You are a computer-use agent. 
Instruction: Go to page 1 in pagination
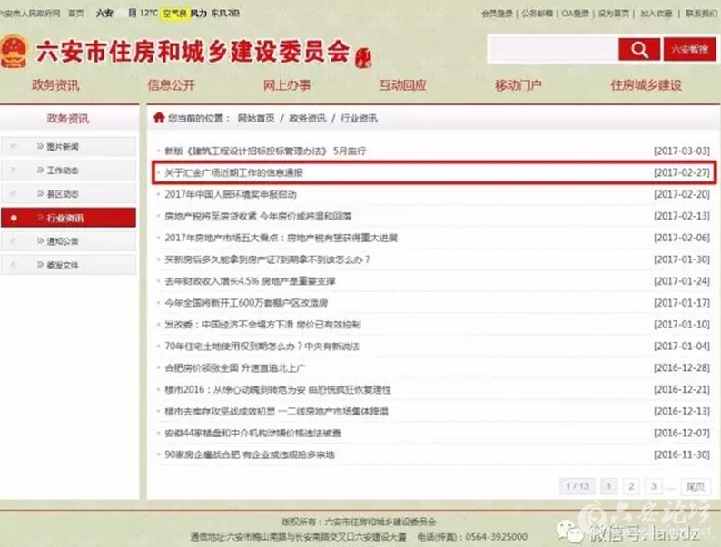[608, 486]
